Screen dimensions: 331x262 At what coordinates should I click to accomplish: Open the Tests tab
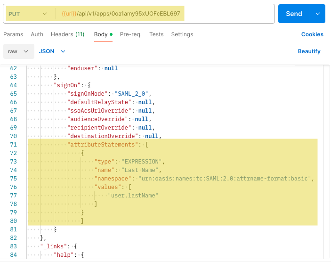(x=156, y=34)
